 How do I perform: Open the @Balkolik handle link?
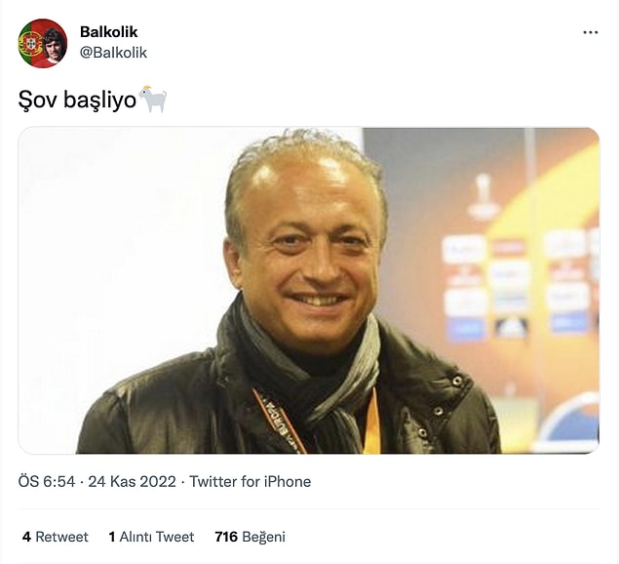pyautogui.click(x=113, y=52)
